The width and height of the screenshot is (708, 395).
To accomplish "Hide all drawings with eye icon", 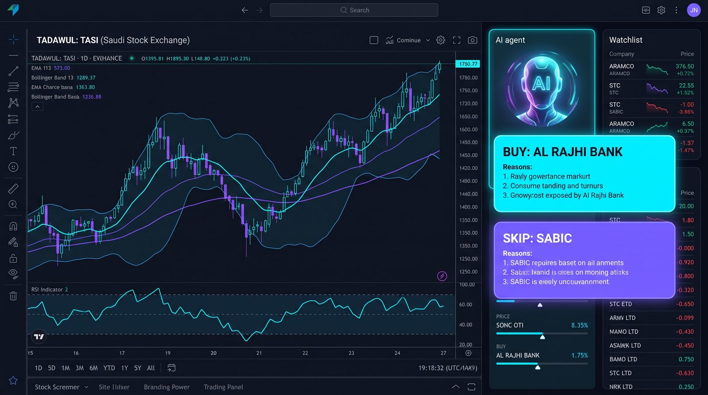I will point(13,274).
